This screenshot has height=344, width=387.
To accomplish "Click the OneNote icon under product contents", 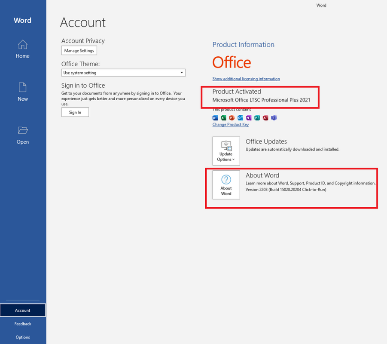I will pyautogui.click(x=249, y=118).
